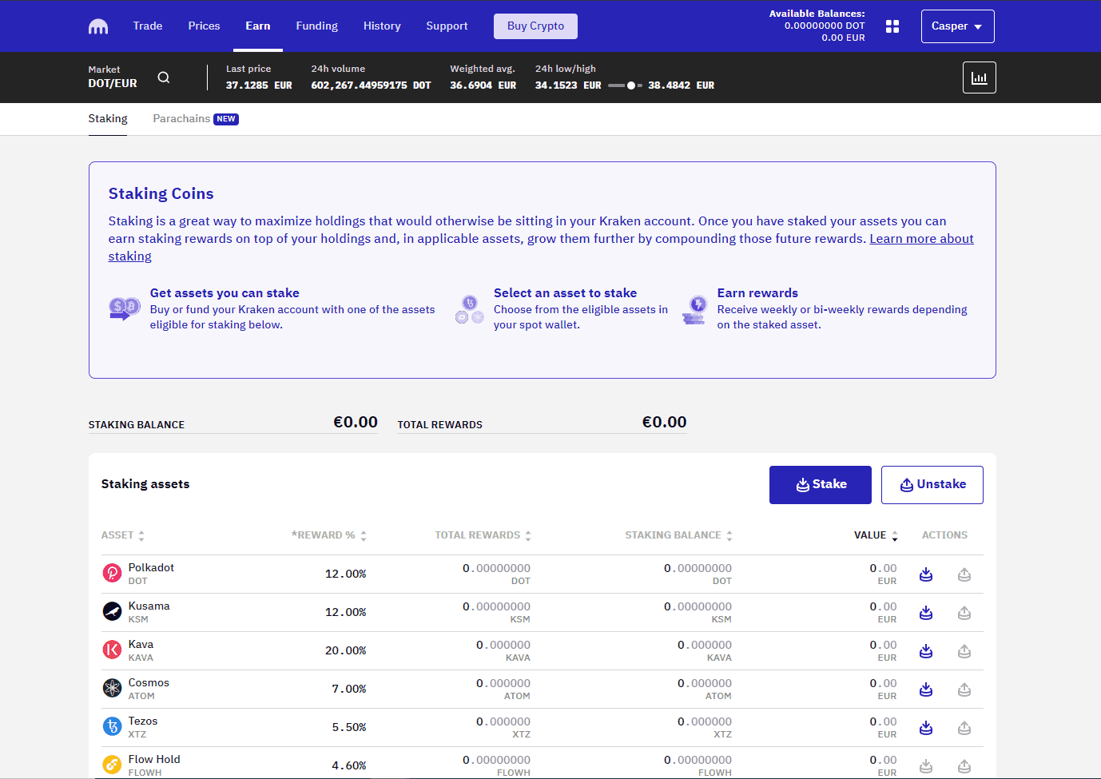The height and width of the screenshot is (779, 1101).
Task: Open the chart icon in market bar
Action: pos(980,78)
